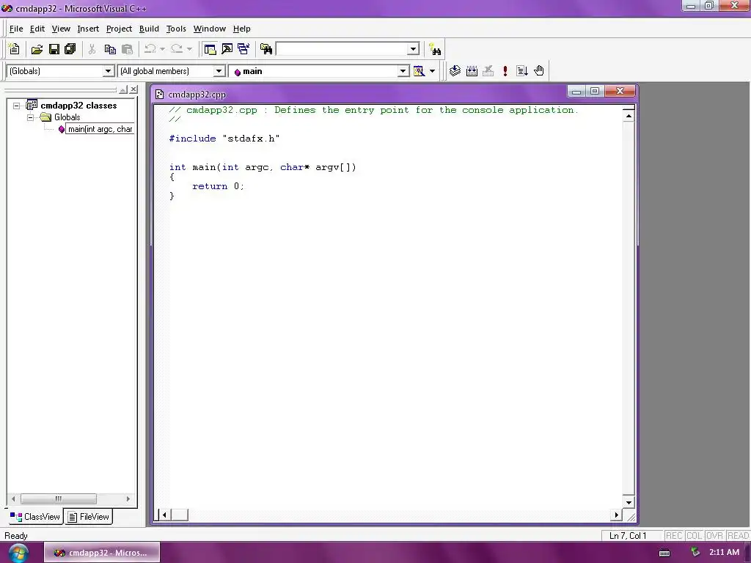The height and width of the screenshot is (563, 751).
Task: Open the Build menu
Action: (149, 29)
